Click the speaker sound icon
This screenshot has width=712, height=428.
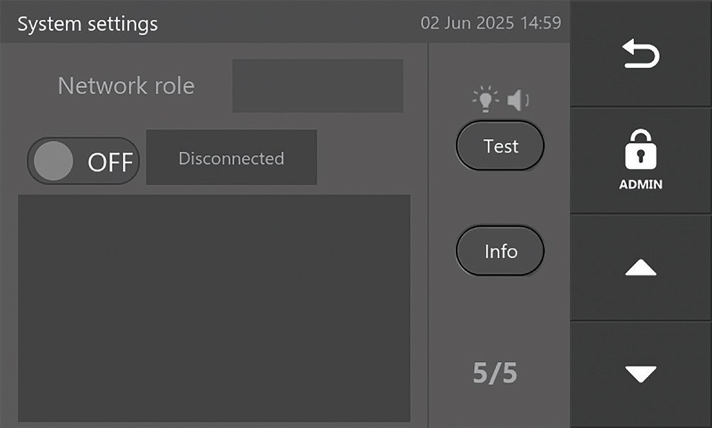[x=518, y=101]
